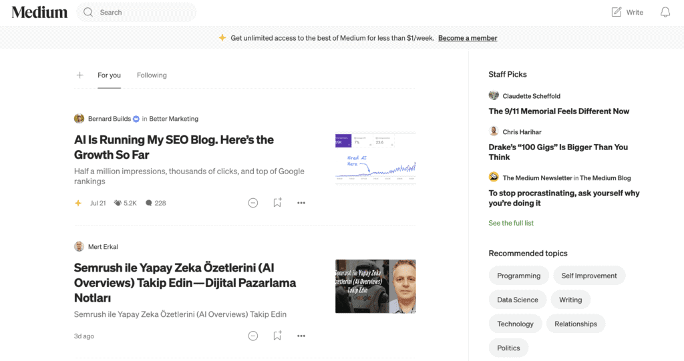Open Bernard Builds author profile name
Image resolution: width=684 pixels, height=361 pixels.
(110, 119)
